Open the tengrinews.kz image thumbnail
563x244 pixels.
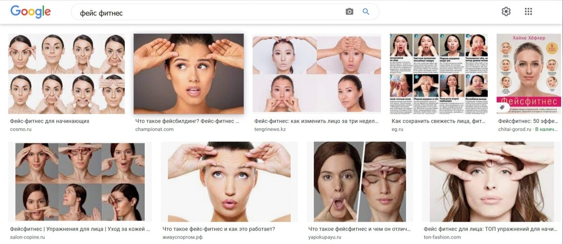(317, 74)
